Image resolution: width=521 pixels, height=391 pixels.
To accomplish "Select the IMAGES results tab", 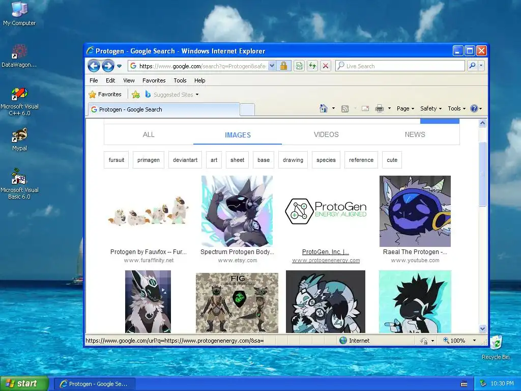I will 238,135.
